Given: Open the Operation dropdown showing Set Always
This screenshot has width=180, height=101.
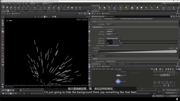Looking at the screenshot, I should point(110,32).
